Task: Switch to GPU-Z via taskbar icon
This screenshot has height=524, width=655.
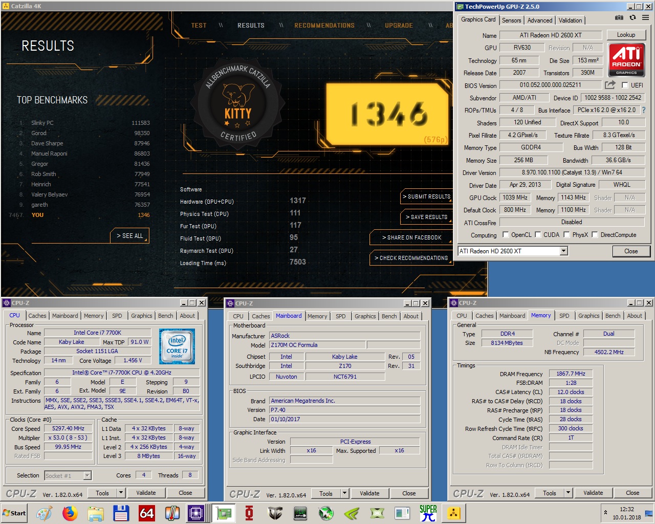Action: click(x=224, y=513)
